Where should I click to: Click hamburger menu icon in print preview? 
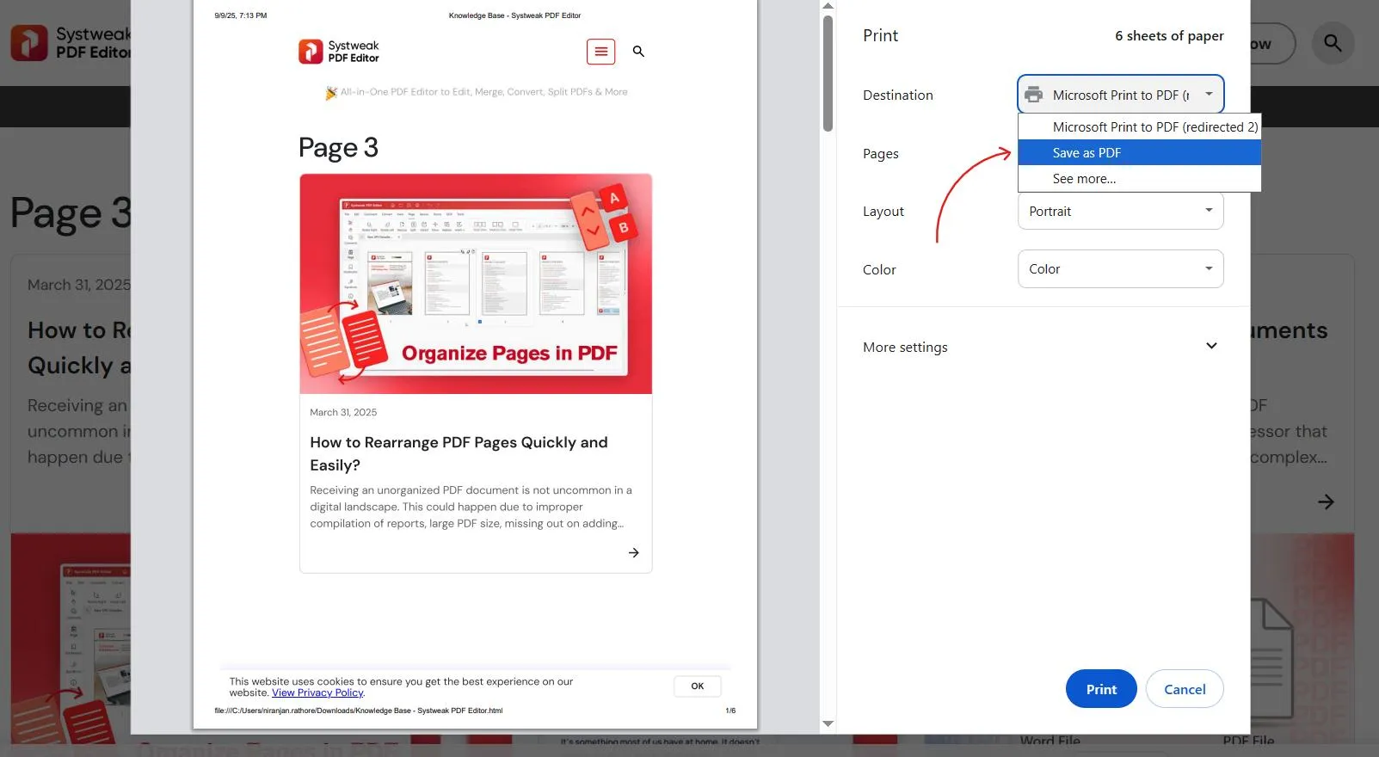click(601, 52)
